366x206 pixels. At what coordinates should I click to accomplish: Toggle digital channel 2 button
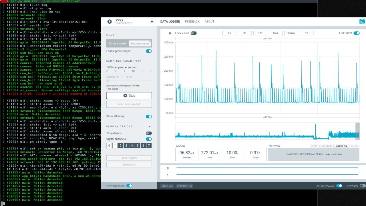(120, 146)
